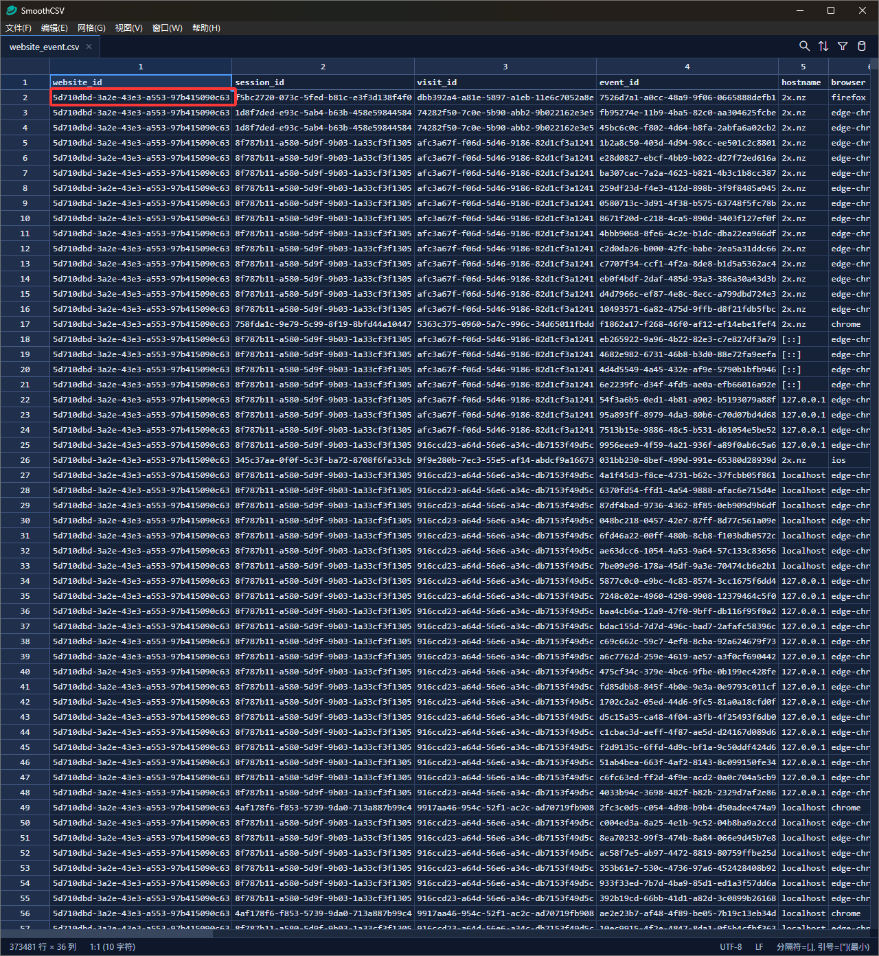Click the 'firefox' browser cell
The width and height of the screenshot is (879, 956).
click(849, 98)
